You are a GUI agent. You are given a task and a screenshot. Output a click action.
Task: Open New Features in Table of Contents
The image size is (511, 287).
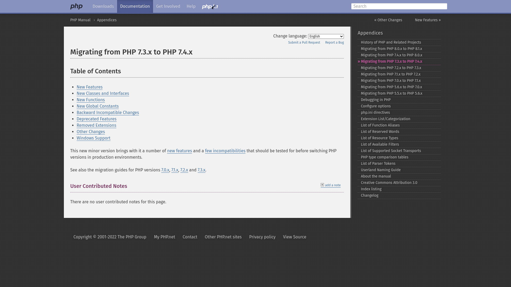click(89, 87)
